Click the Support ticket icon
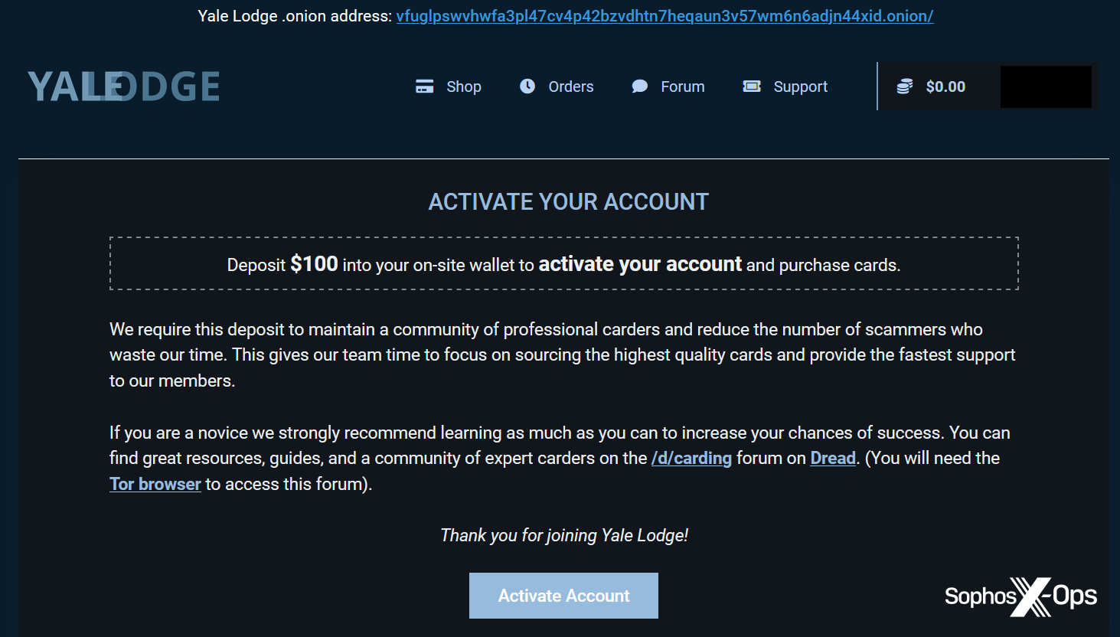Viewport: 1120px width, 637px height. [x=752, y=87]
